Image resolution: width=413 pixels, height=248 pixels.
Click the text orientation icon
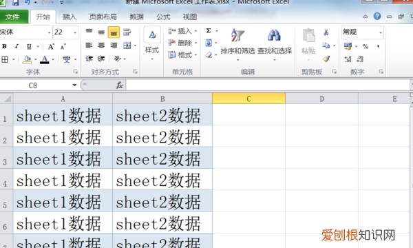point(117,59)
